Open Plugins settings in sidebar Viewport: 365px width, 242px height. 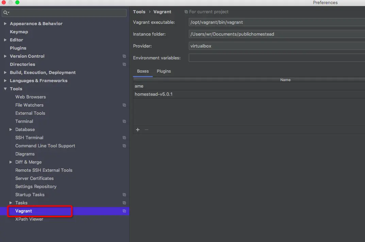pos(18,48)
